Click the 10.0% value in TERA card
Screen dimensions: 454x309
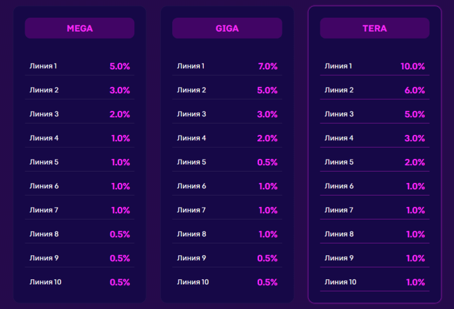[412, 66]
